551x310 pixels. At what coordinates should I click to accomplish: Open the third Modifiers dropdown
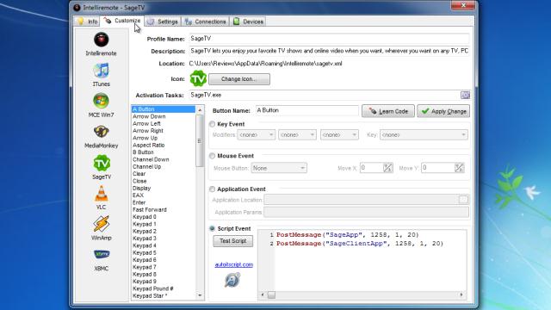pyautogui.click(x=339, y=134)
